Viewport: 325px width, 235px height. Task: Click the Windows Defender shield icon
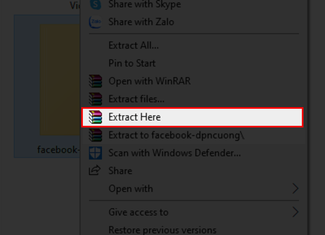point(95,153)
